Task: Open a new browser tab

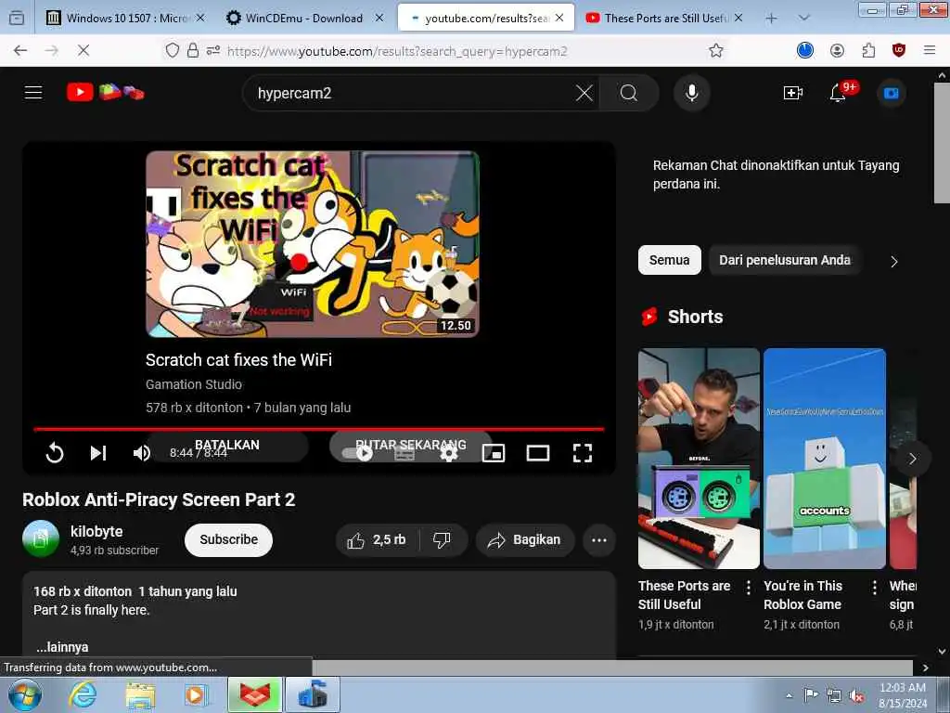Action: click(771, 19)
